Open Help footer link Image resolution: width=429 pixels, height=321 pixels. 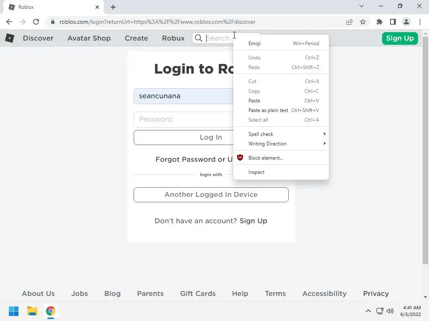coord(240,293)
